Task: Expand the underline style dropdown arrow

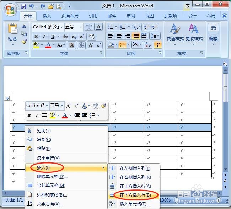Action: coord(59,36)
